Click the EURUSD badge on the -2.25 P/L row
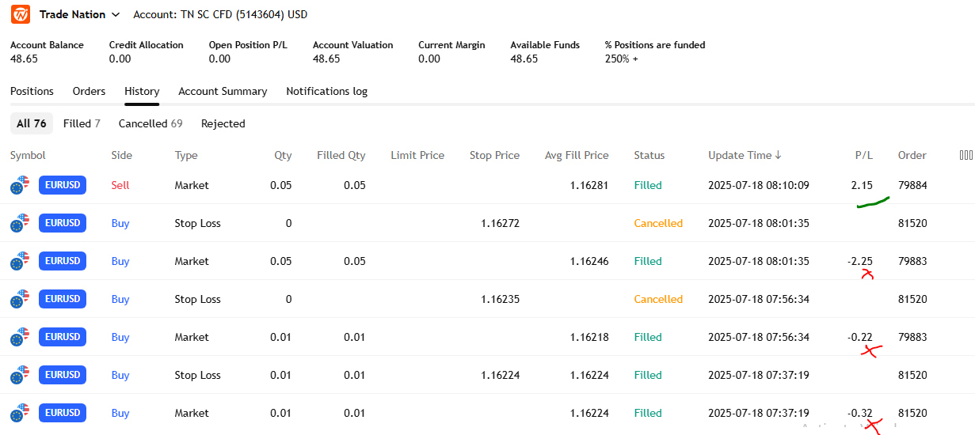Viewport: 975px width, 435px height. click(63, 261)
